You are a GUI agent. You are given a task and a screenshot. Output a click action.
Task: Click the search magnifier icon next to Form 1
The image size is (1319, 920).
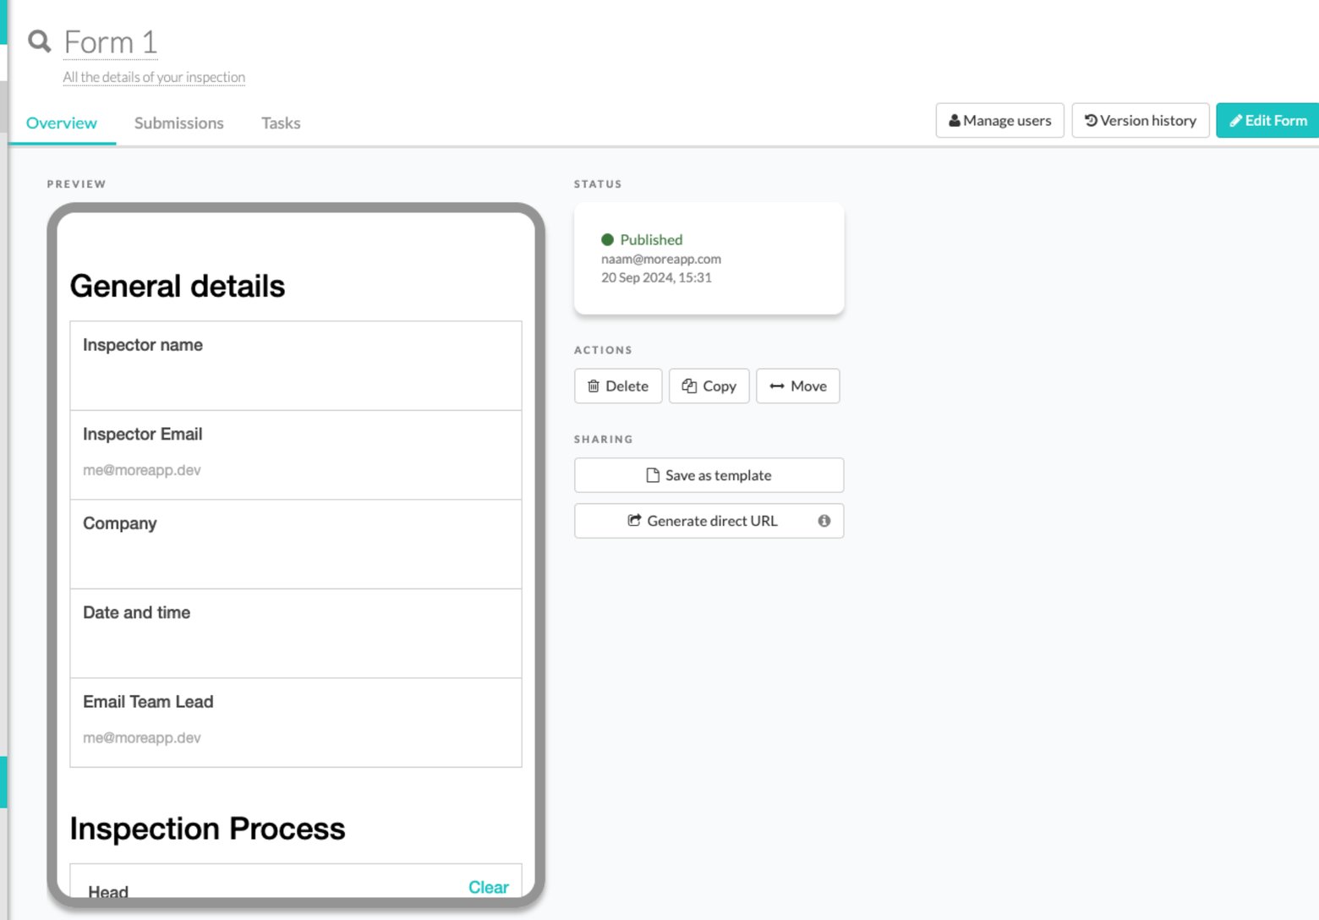tap(39, 41)
